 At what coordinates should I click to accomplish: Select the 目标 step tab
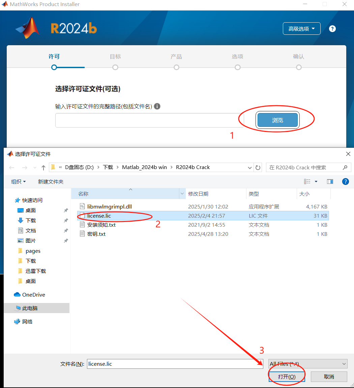(x=115, y=57)
